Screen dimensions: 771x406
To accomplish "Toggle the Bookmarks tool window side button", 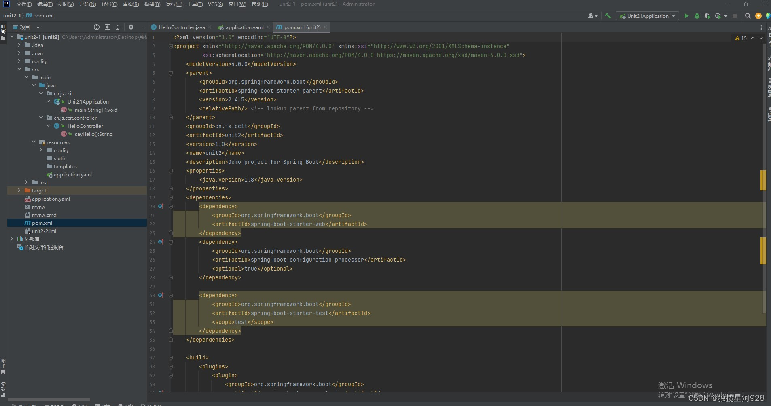I will (3, 366).
